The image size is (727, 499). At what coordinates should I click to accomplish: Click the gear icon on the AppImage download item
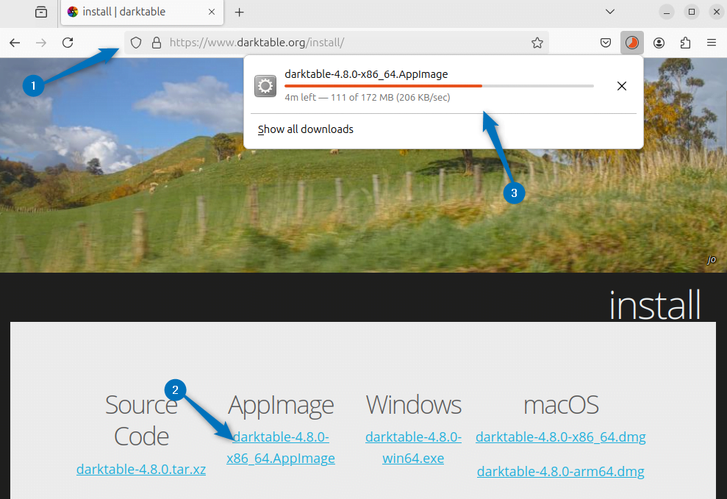coord(265,86)
